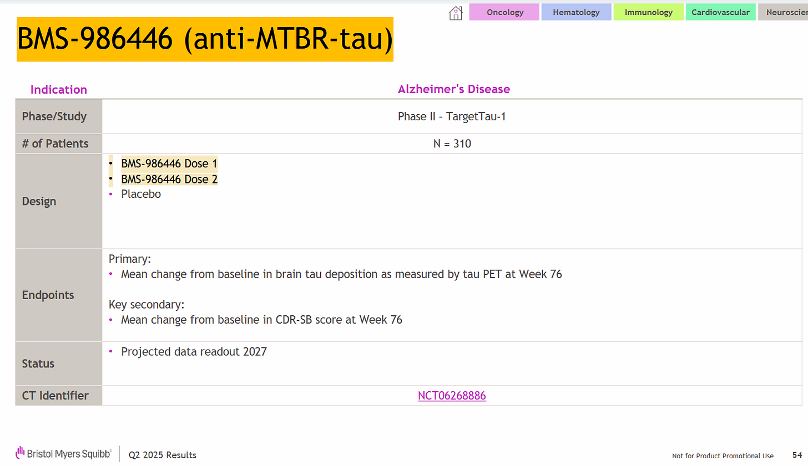808x466 pixels.
Task: Open the Oncology section tab
Action: tap(504, 12)
